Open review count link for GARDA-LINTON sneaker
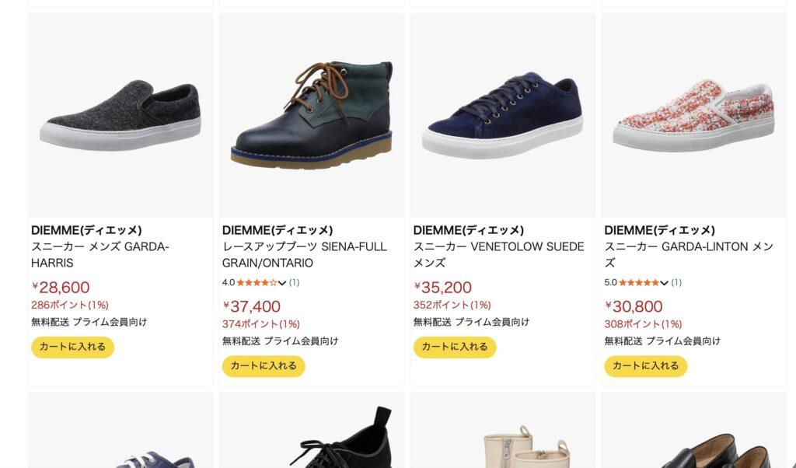Image resolution: width=796 pixels, height=468 pixels. (x=677, y=283)
